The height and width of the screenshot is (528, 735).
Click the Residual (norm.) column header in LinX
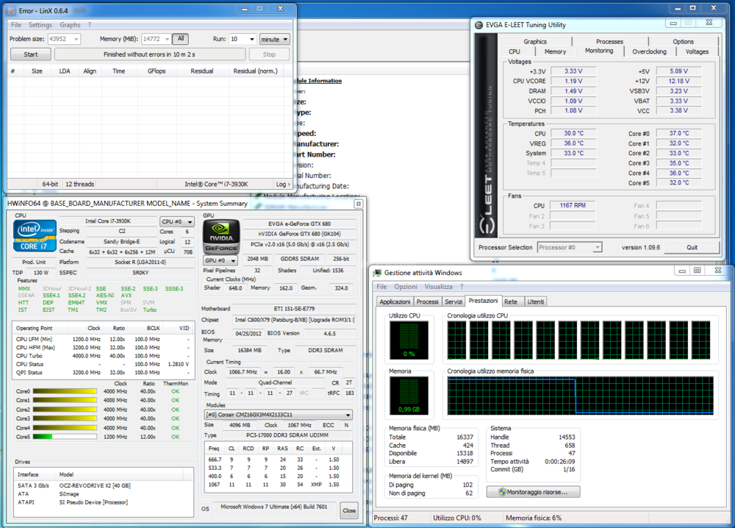(x=256, y=71)
